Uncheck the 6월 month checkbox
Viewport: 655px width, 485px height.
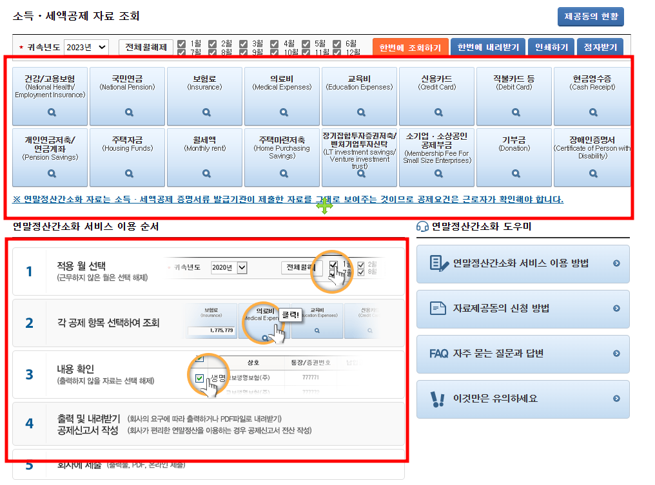[x=337, y=44]
